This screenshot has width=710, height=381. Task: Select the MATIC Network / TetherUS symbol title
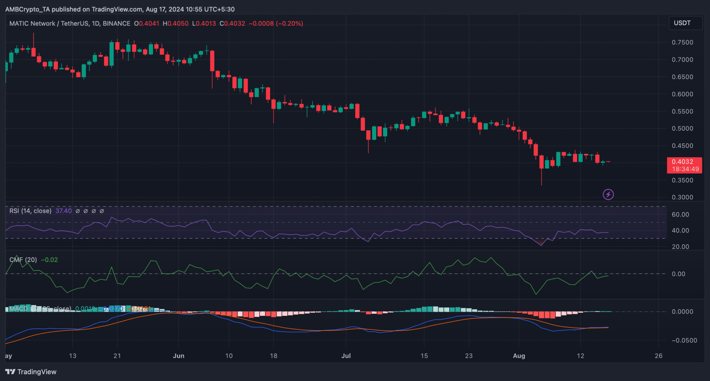coord(70,23)
